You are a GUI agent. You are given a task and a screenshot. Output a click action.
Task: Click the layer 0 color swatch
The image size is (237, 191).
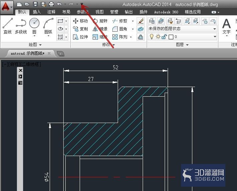point(171,37)
